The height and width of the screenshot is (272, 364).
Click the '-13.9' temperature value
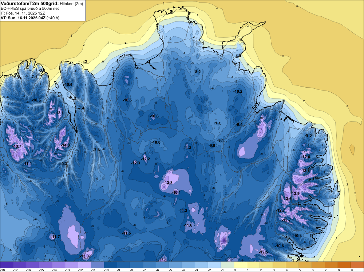(x=296, y=193)
